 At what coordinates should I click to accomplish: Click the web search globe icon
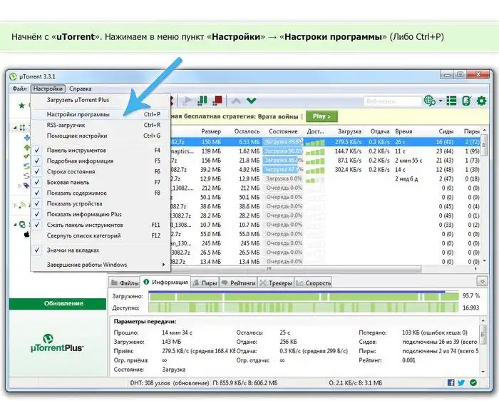[x=430, y=101]
